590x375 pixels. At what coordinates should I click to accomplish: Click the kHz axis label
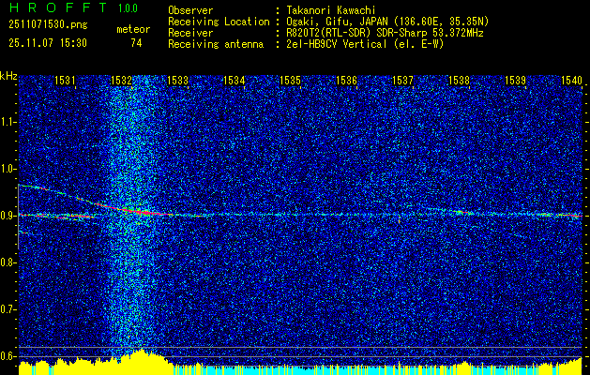click(8, 76)
